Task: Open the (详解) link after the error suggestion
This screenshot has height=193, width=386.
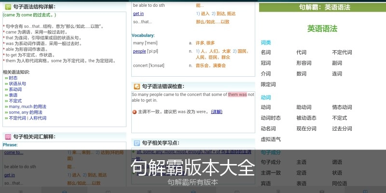Action: (217, 112)
